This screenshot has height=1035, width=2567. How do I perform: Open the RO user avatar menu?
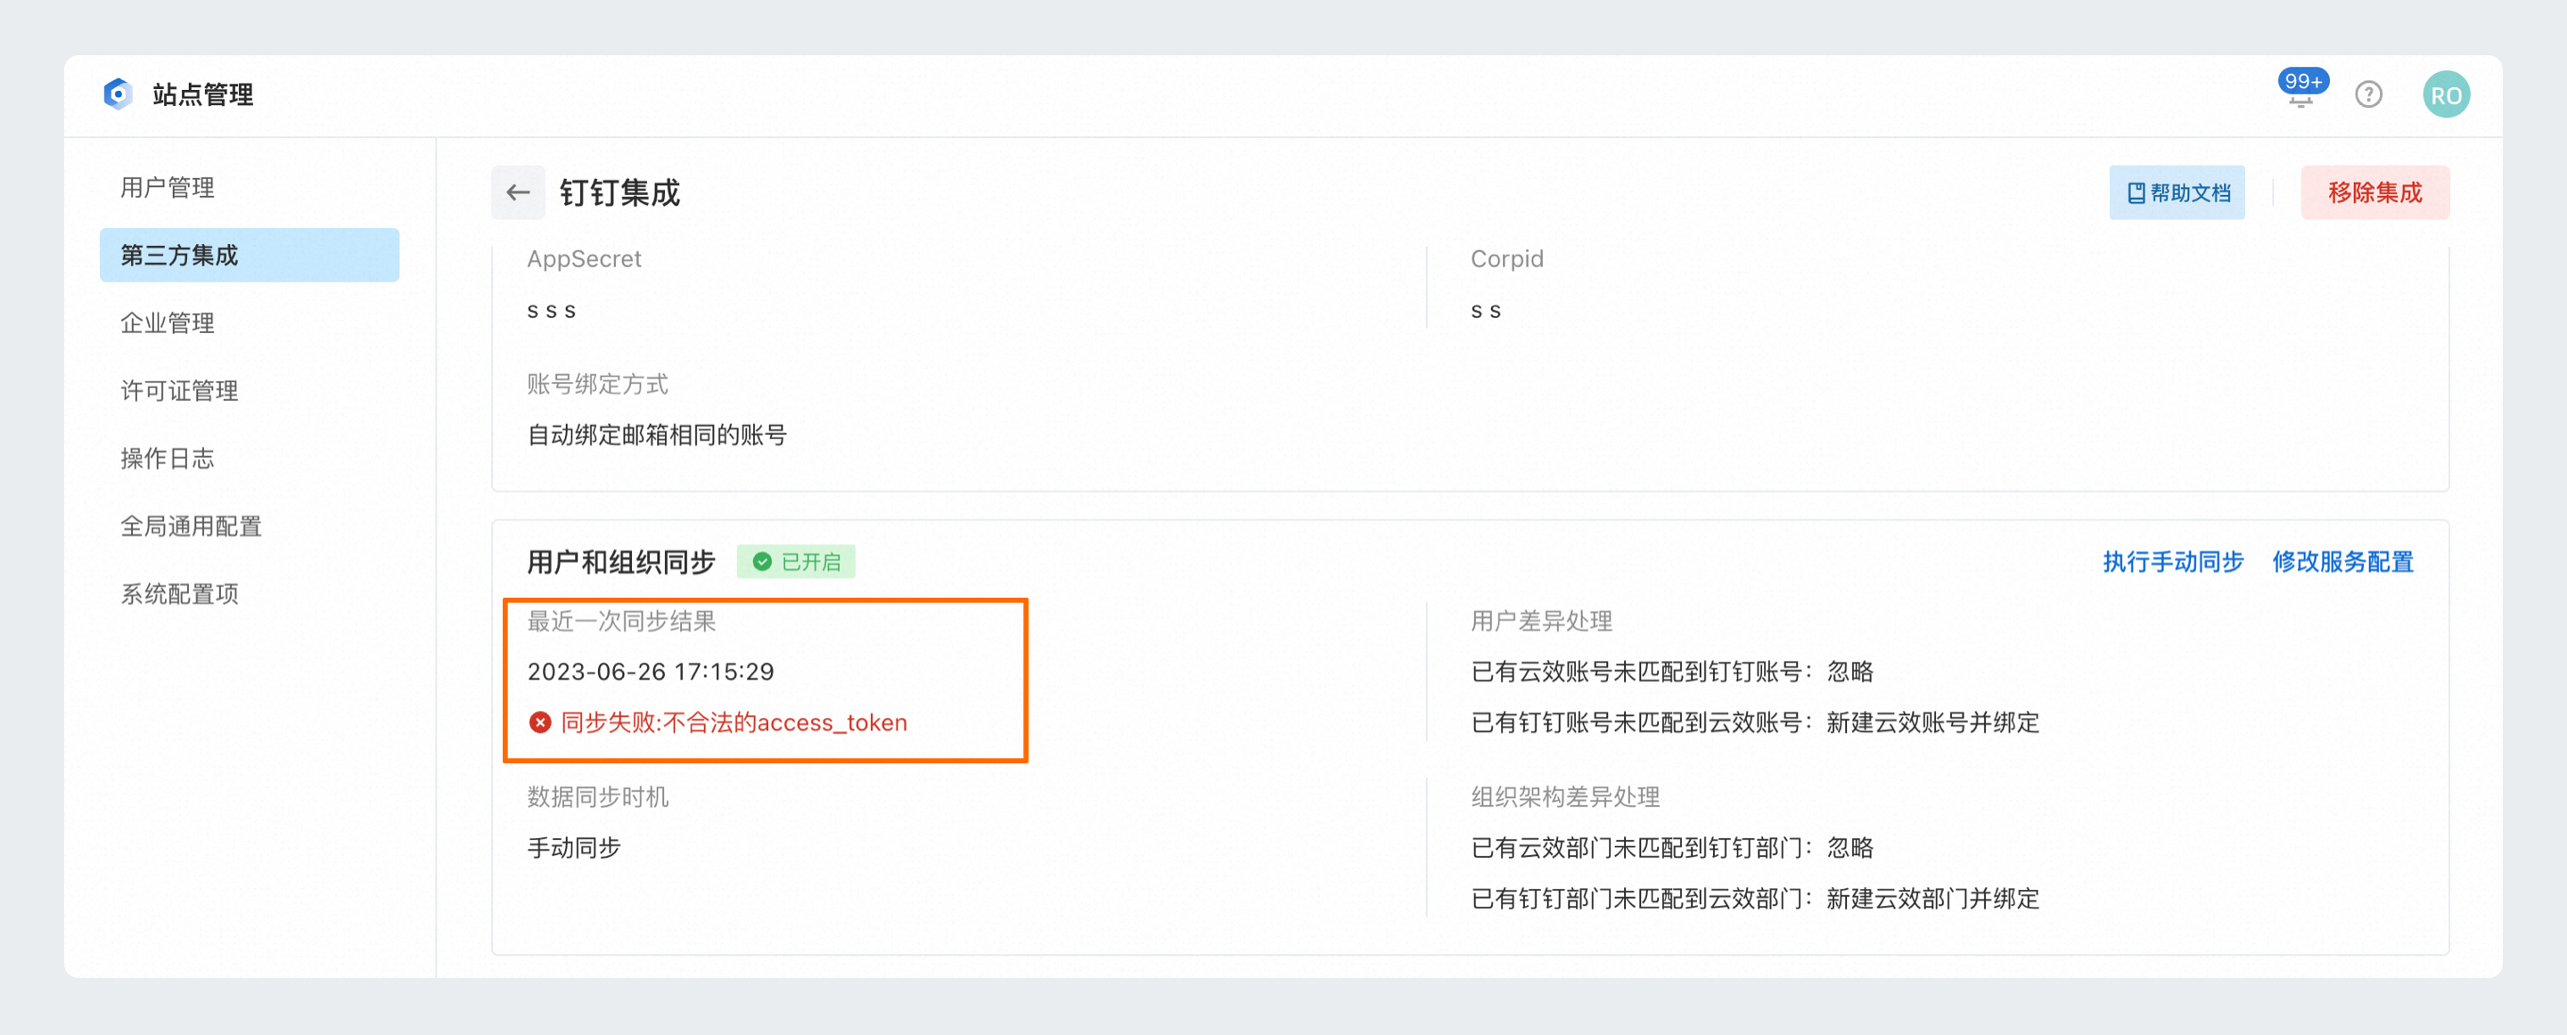click(2446, 94)
